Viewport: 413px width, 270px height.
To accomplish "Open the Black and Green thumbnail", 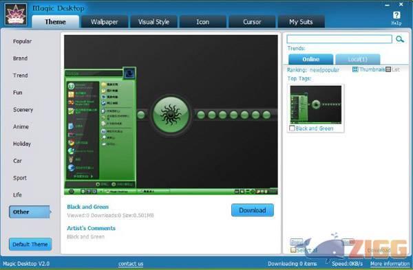I will pos(315,104).
